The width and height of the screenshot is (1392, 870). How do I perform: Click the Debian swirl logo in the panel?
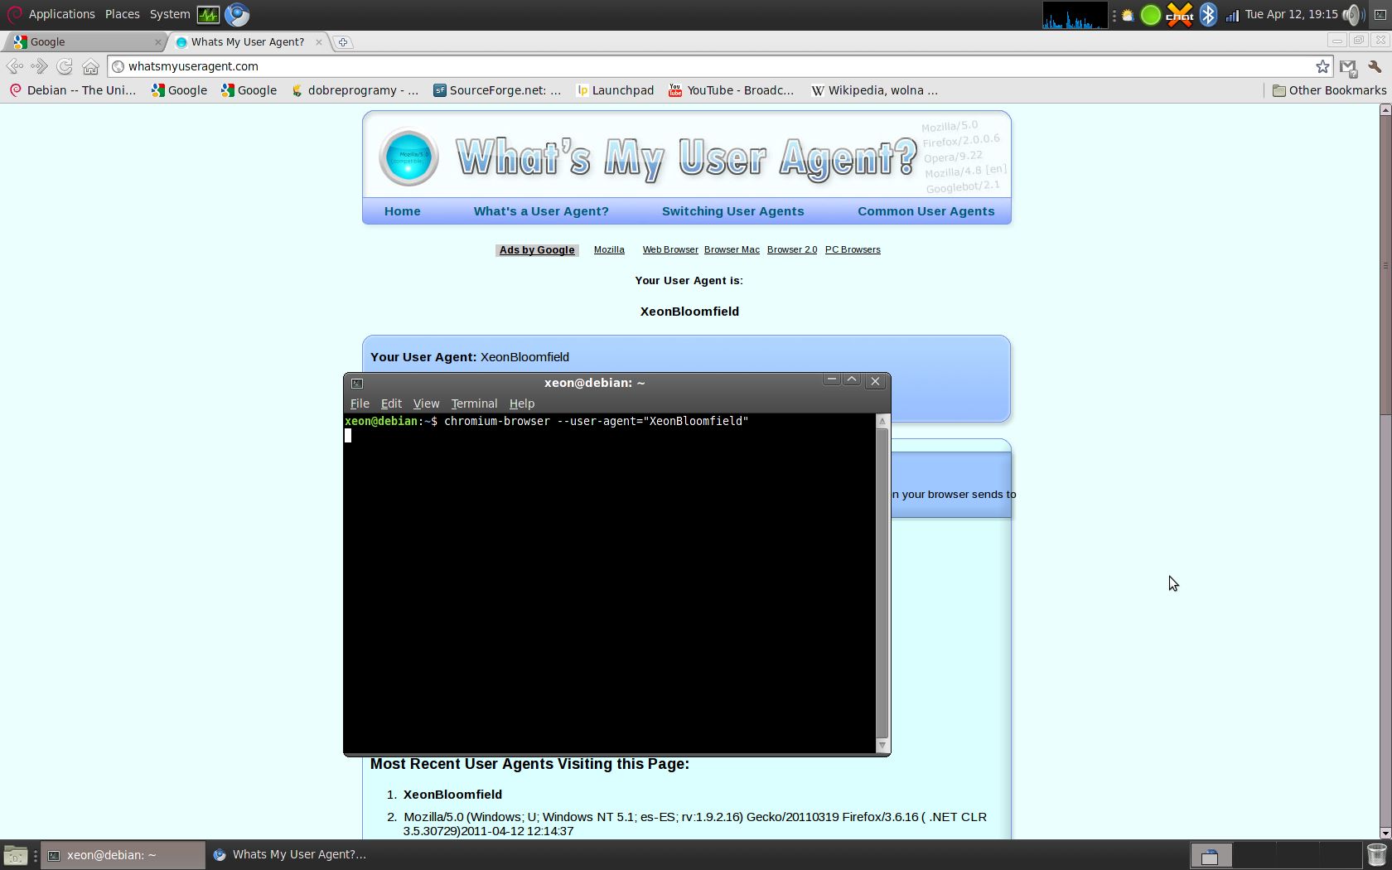tap(13, 14)
